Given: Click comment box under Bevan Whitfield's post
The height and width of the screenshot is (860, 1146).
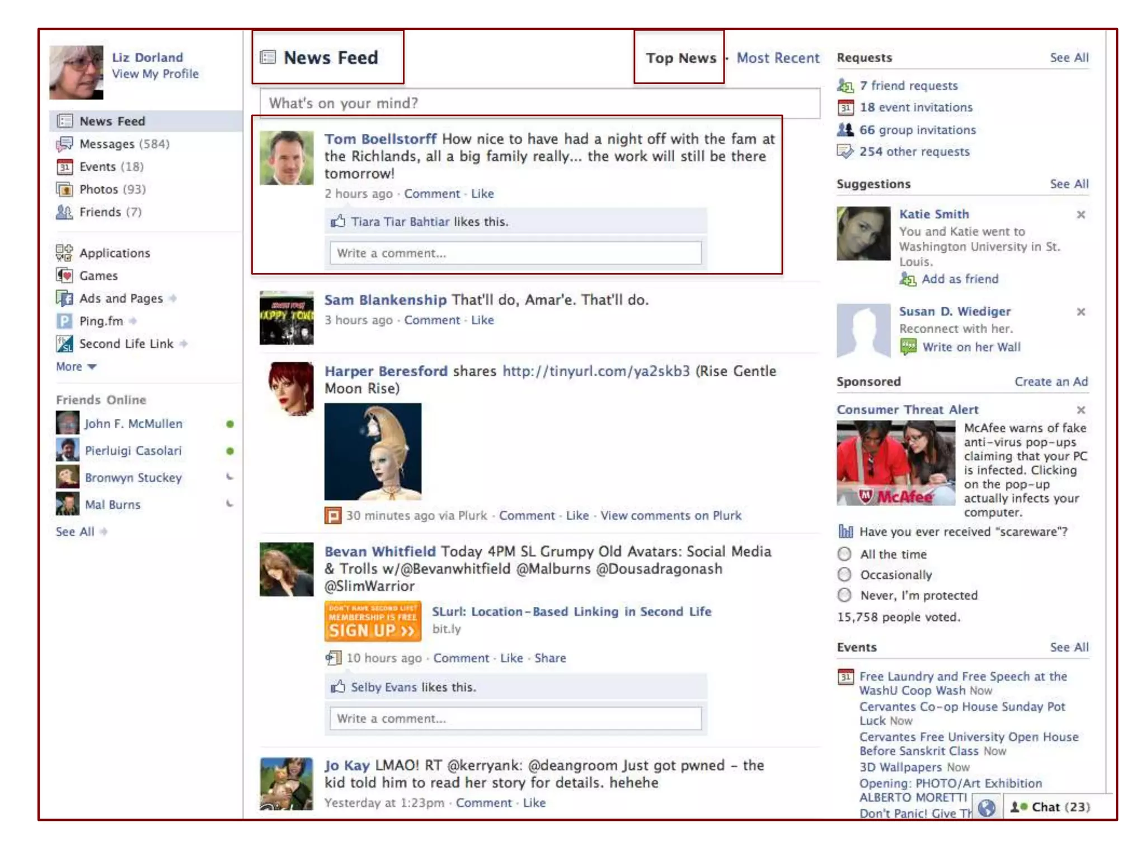Looking at the screenshot, I should 515,718.
